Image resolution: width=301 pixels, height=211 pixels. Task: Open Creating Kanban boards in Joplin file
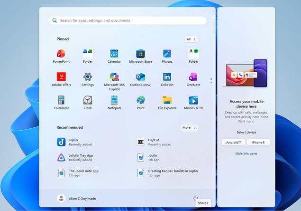pyautogui.click(x=167, y=173)
